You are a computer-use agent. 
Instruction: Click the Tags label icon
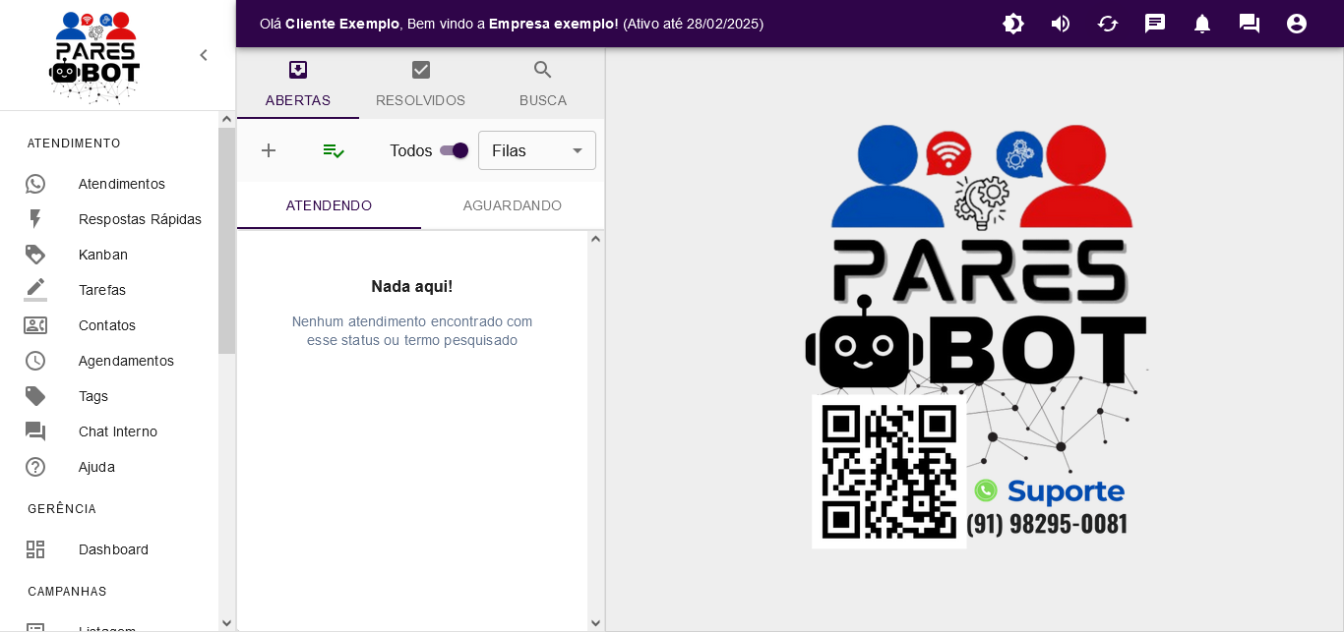35,396
